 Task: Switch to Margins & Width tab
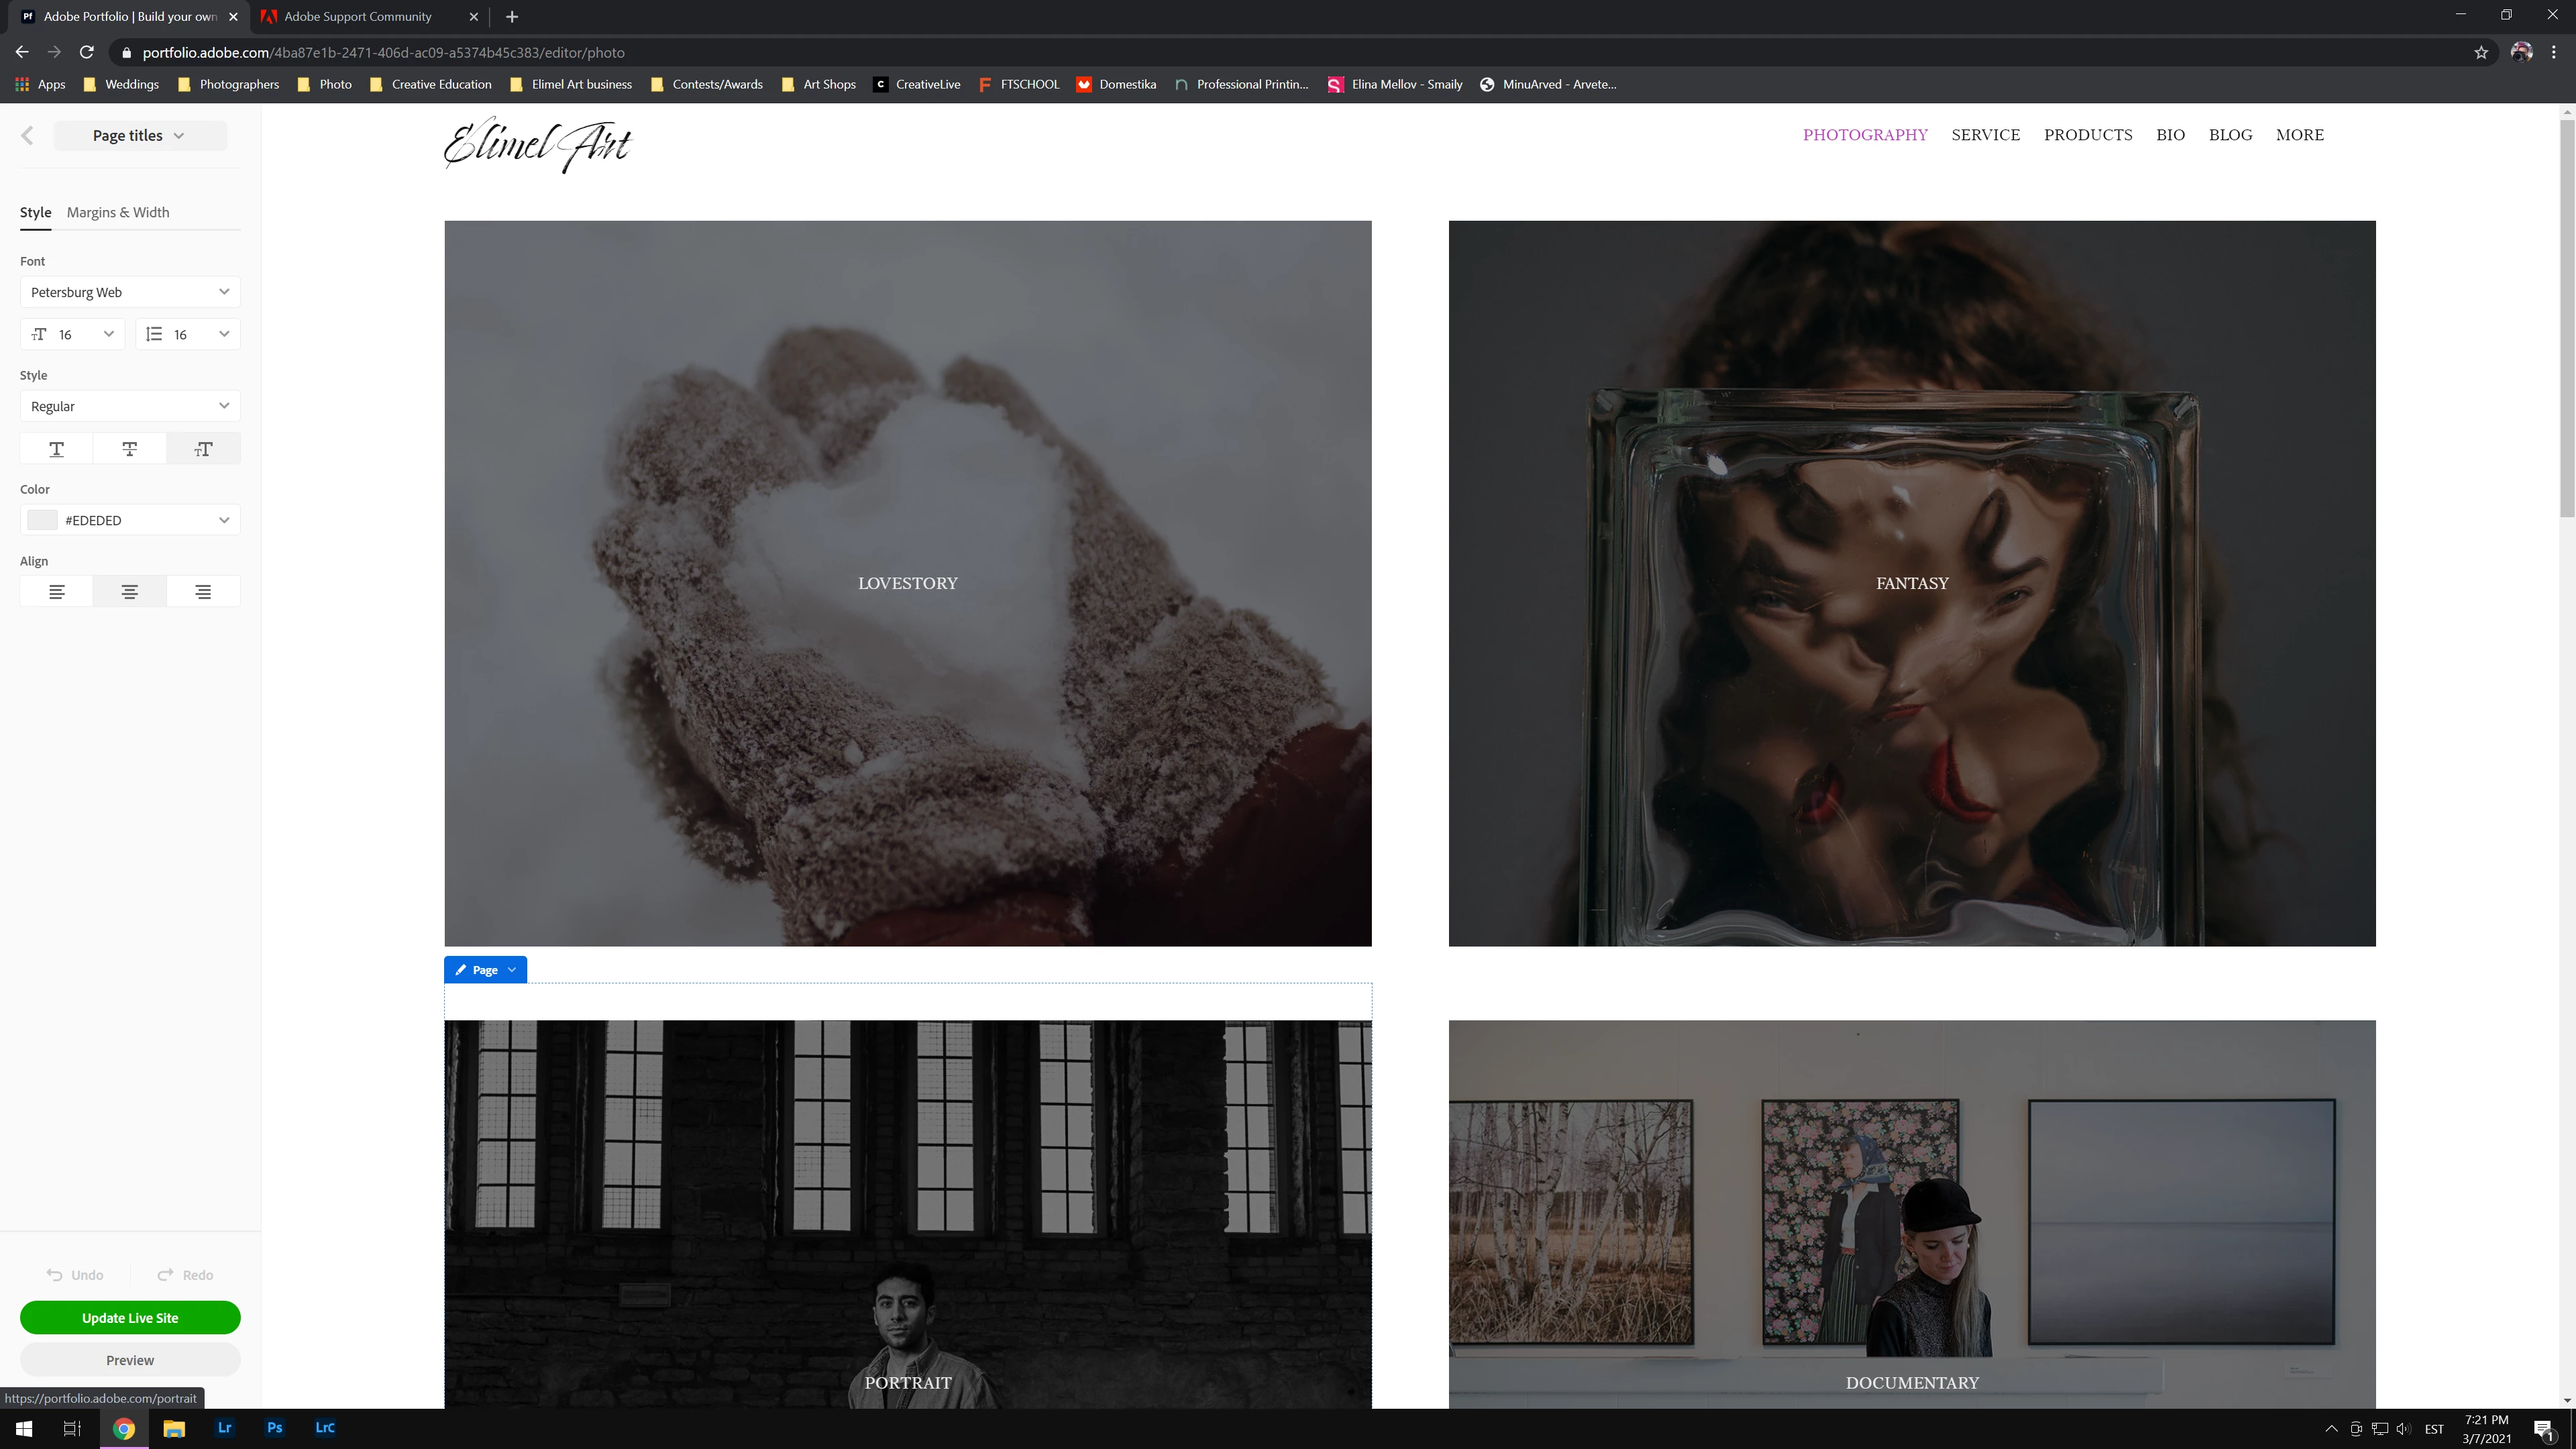click(118, 212)
